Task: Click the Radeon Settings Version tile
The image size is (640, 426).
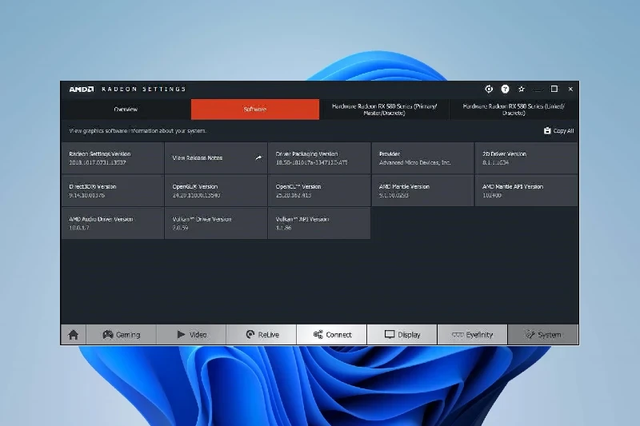Action: (x=113, y=157)
